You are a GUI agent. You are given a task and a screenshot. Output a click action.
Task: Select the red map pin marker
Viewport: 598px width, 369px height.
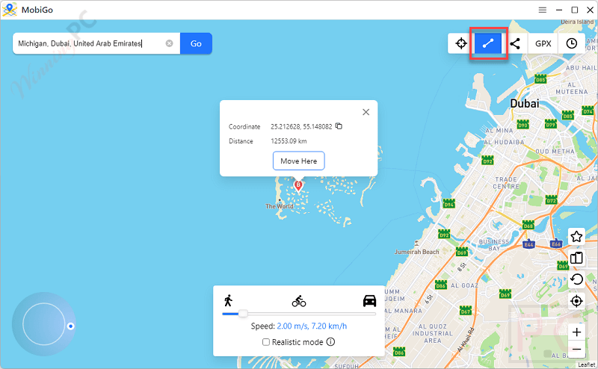point(298,186)
